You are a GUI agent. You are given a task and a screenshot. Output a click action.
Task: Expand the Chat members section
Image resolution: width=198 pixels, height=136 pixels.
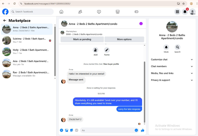point(172,66)
